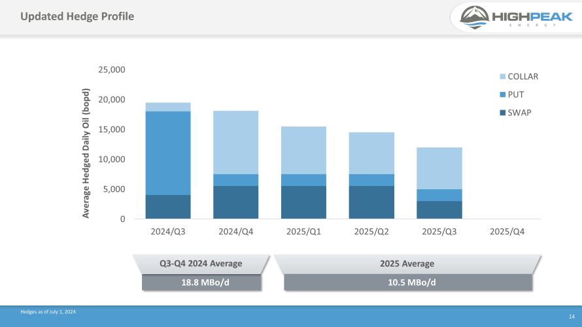Click the PUT segment of the 2024/Q3 bar

[168, 153]
